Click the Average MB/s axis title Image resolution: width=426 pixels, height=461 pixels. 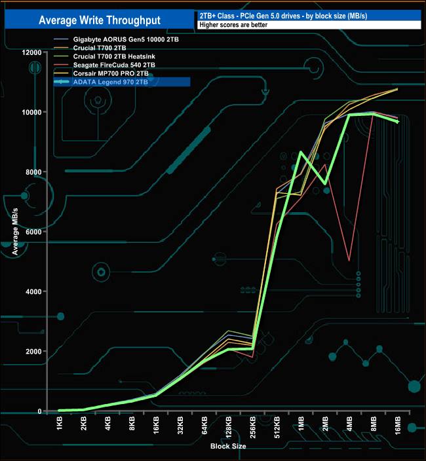[15, 231]
